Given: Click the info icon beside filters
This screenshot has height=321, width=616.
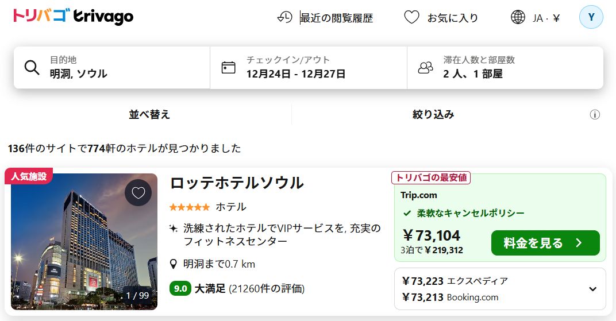Looking at the screenshot, I should [595, 115].
